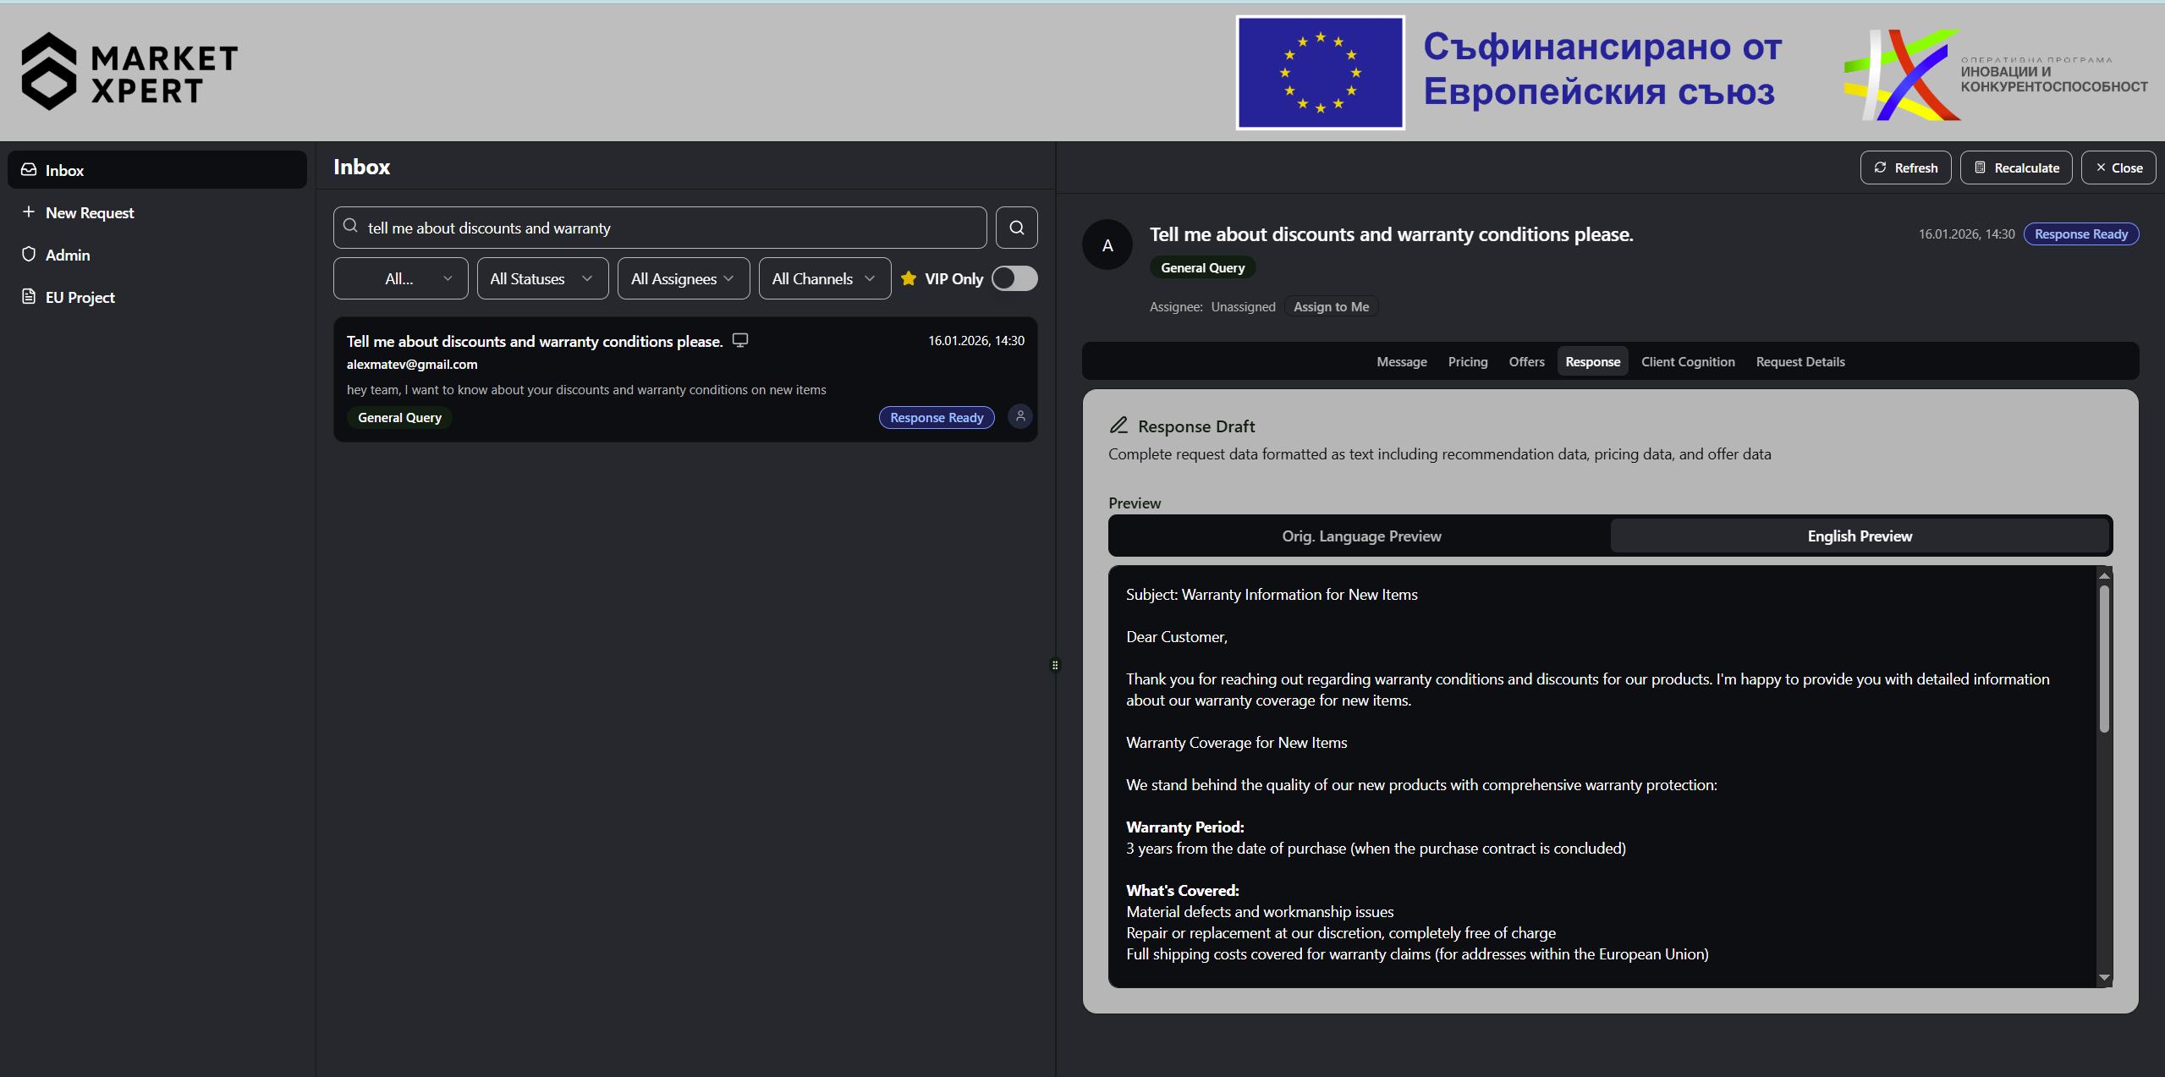Click the plus icon for New Request
This screenshot has height=1077, width=2165.
29,212
